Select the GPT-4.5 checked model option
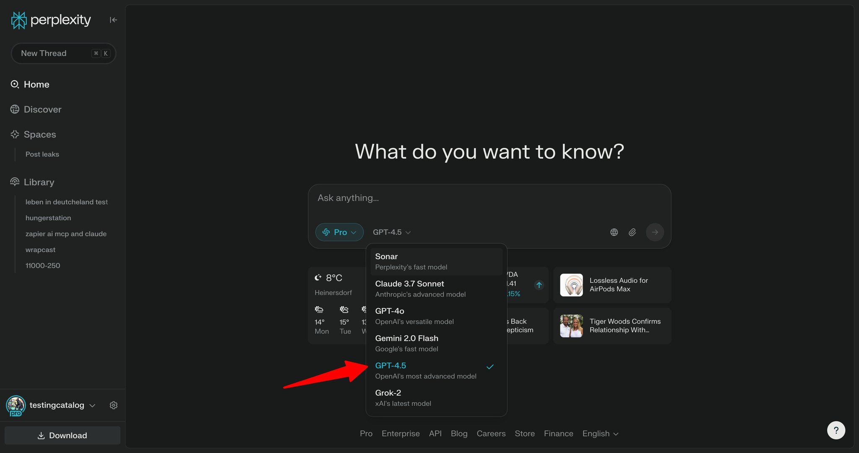This screenshot has width=859, height=453. coord(436,371)
